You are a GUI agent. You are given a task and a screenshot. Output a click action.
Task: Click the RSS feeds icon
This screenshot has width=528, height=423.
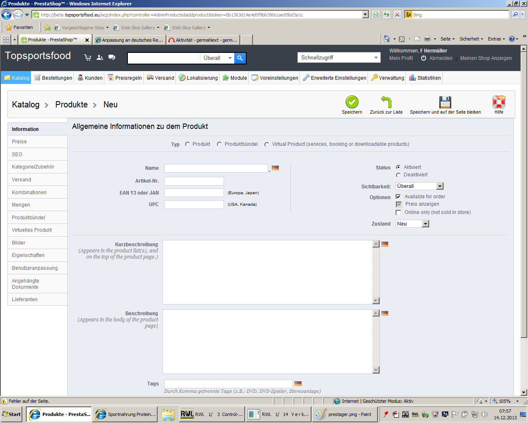coord(402,39)
